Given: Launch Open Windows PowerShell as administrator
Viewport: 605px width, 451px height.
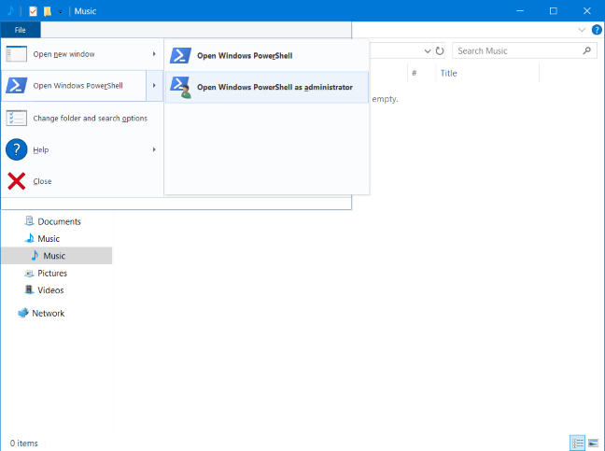Looking at the screenshot, I should pyautogui.click(x=267, y=87).
